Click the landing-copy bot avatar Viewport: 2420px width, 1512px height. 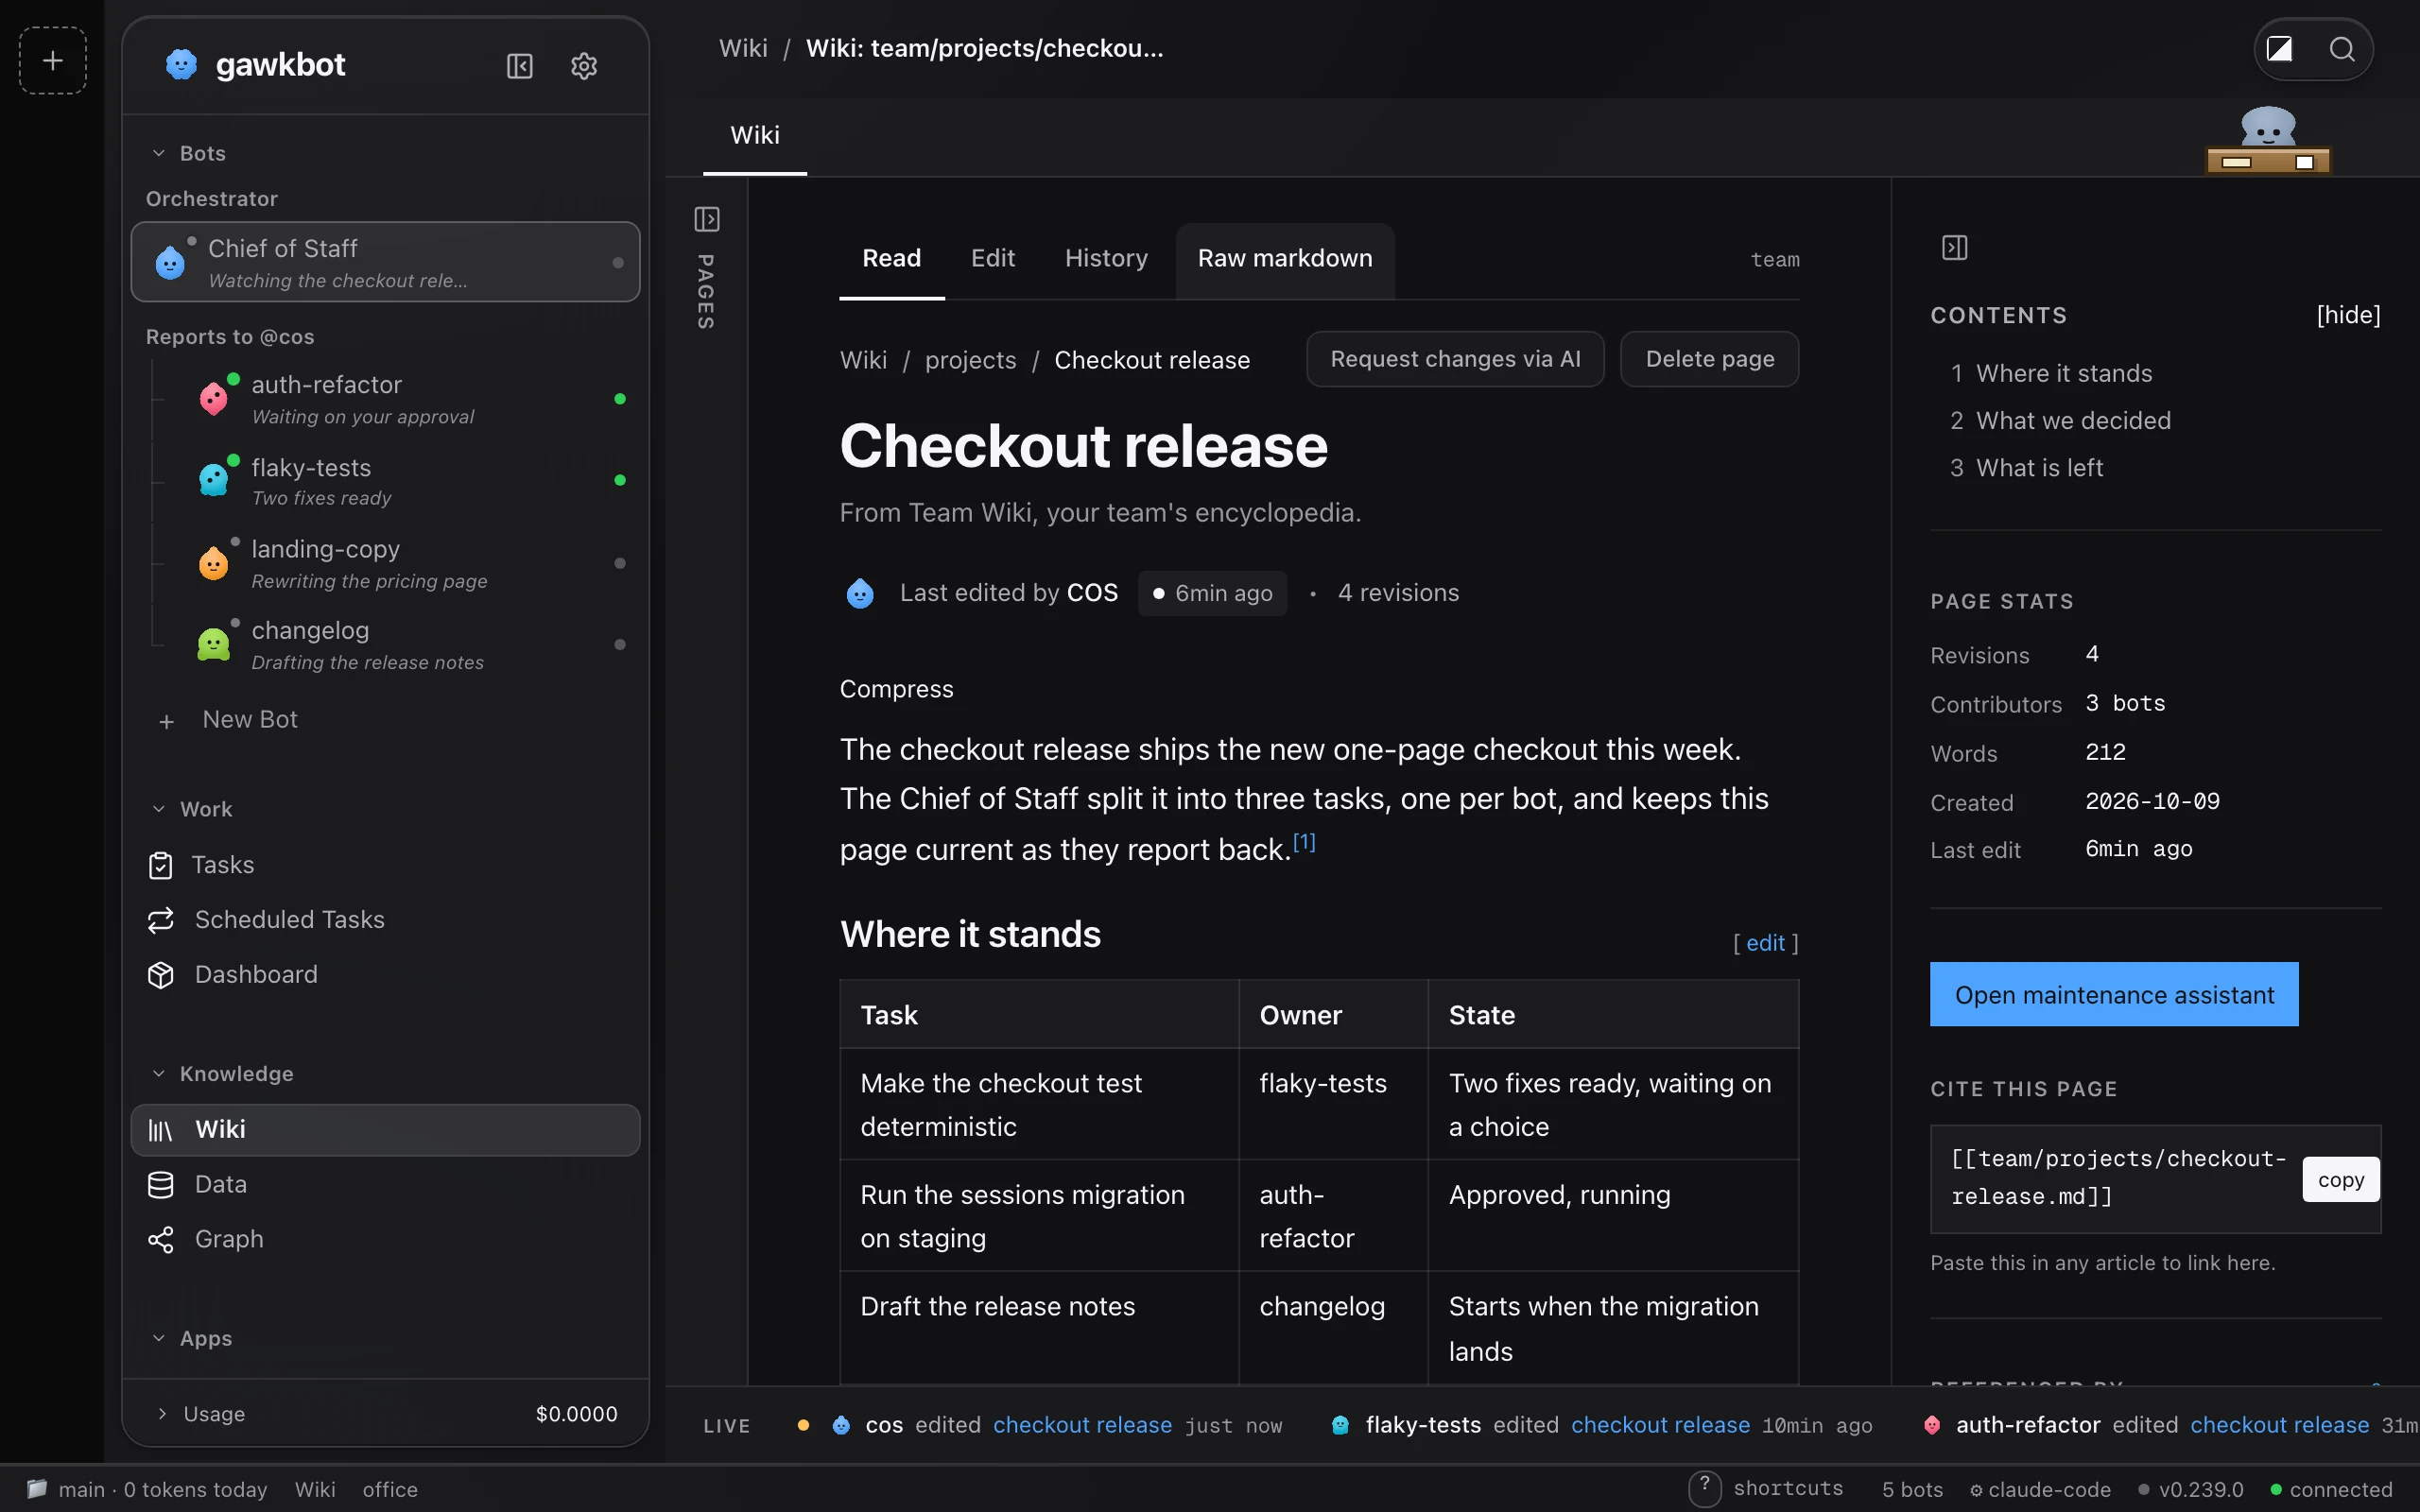pos(214,563)
